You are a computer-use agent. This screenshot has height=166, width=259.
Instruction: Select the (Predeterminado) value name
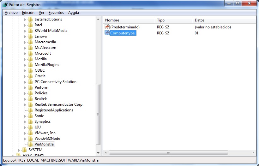coord(125,27)
